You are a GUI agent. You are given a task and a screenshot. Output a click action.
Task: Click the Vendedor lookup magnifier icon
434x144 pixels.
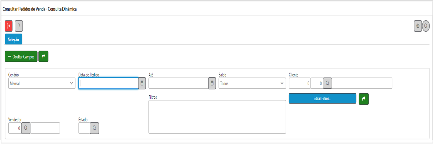[26, 128]
